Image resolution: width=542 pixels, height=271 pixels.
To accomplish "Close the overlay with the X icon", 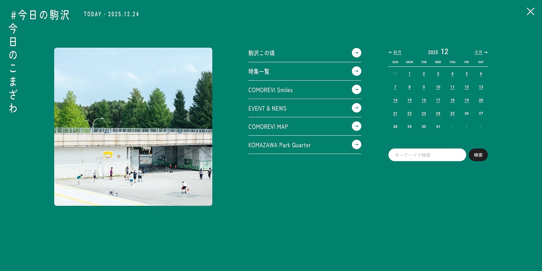I will [530, 12].
